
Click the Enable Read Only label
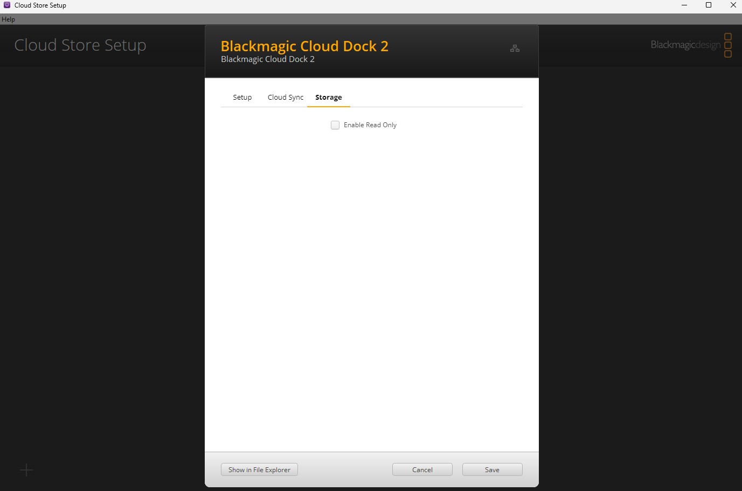pos(370,125)
